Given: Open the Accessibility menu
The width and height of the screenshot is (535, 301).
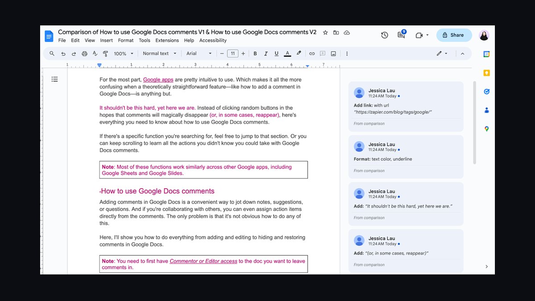Looking at the screenshot, I should [x=213, y=40].
